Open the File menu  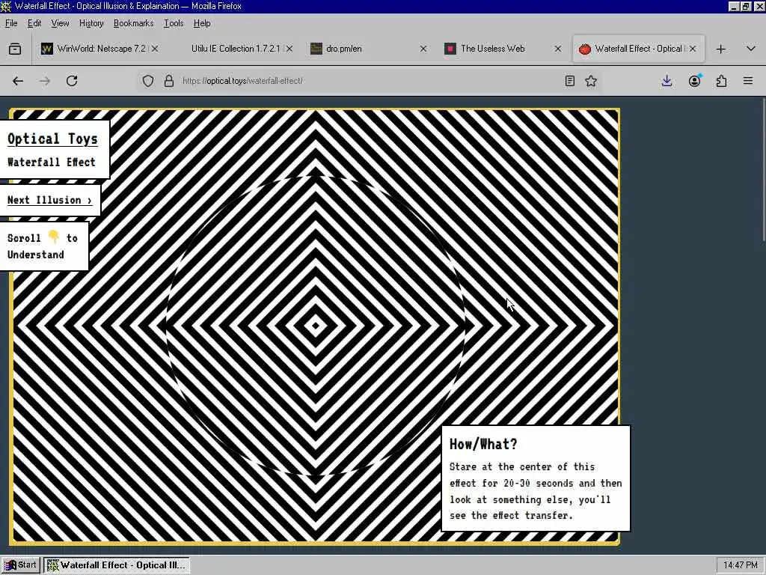pos(11,23)
